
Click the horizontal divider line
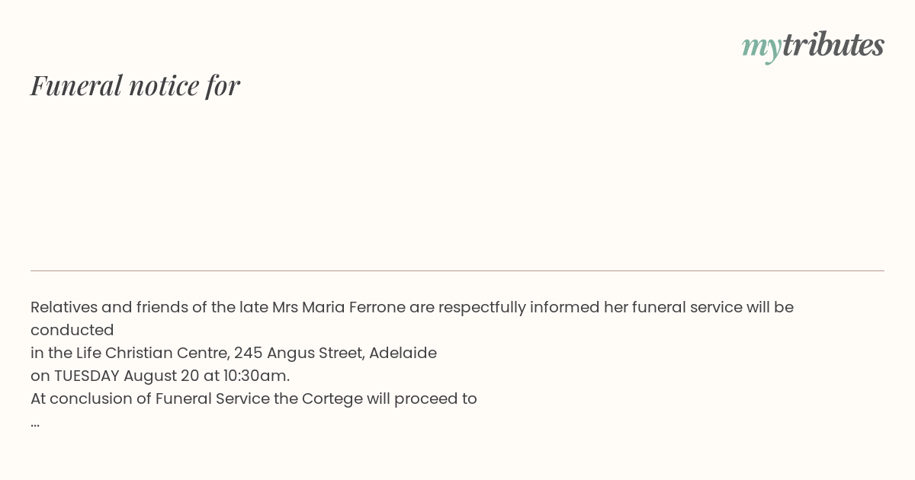pos(457,270)
